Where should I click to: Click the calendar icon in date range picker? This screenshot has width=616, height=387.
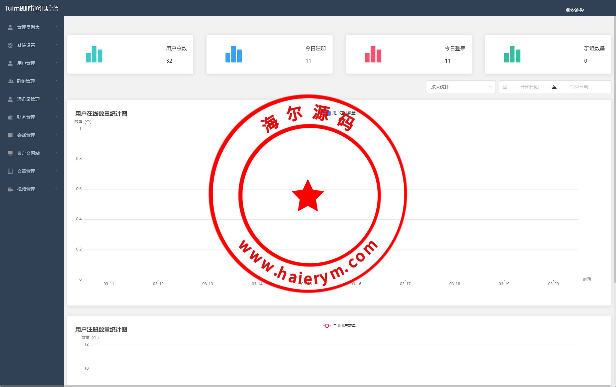505,87
